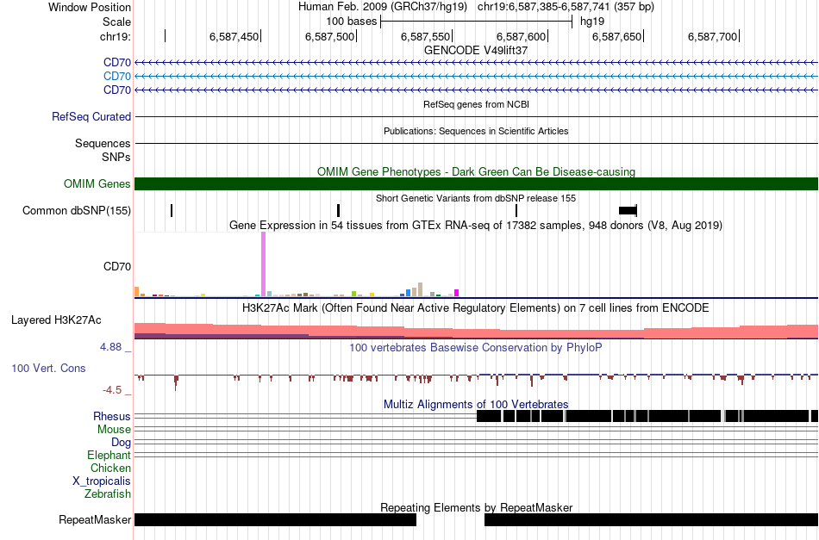Click the chr19: ruler label
This screenshot has width=819, height=540.
click(x=116, y=36)
